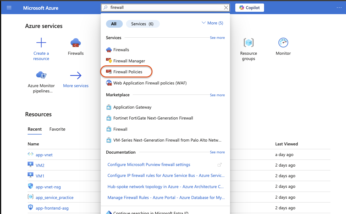The image size is (346, 214).
Task: Open the Firewall marketplace result
Action: point(120,129)
